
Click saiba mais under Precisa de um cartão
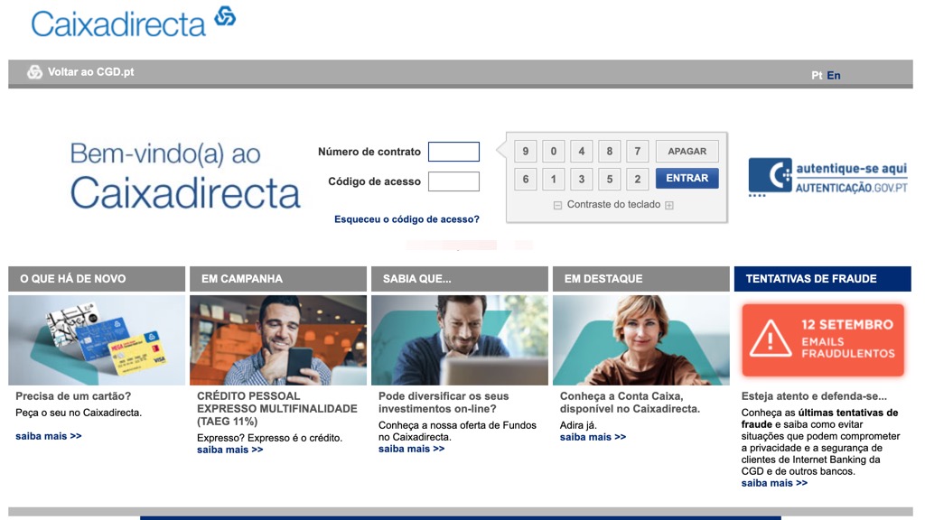point(49,436)
